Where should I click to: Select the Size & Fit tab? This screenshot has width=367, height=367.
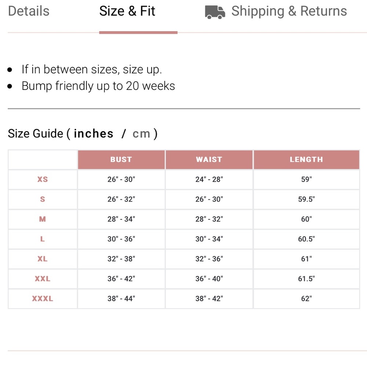click(x=127, y=11)
